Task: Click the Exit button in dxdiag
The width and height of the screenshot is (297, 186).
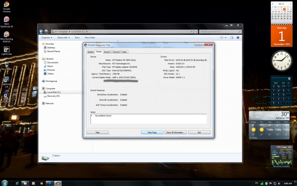Action: [x=199, y=132]
